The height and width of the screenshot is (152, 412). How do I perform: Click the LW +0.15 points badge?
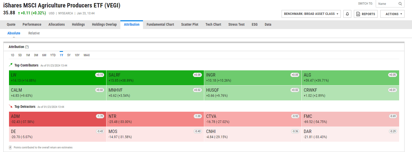(100, 75)
